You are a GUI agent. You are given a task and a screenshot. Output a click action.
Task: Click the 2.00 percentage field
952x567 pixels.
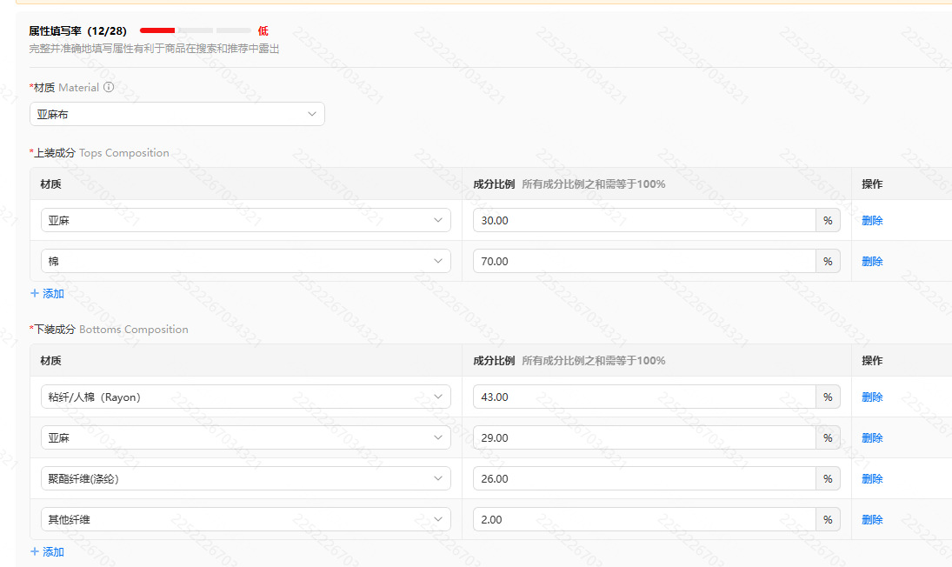(644, 520)
